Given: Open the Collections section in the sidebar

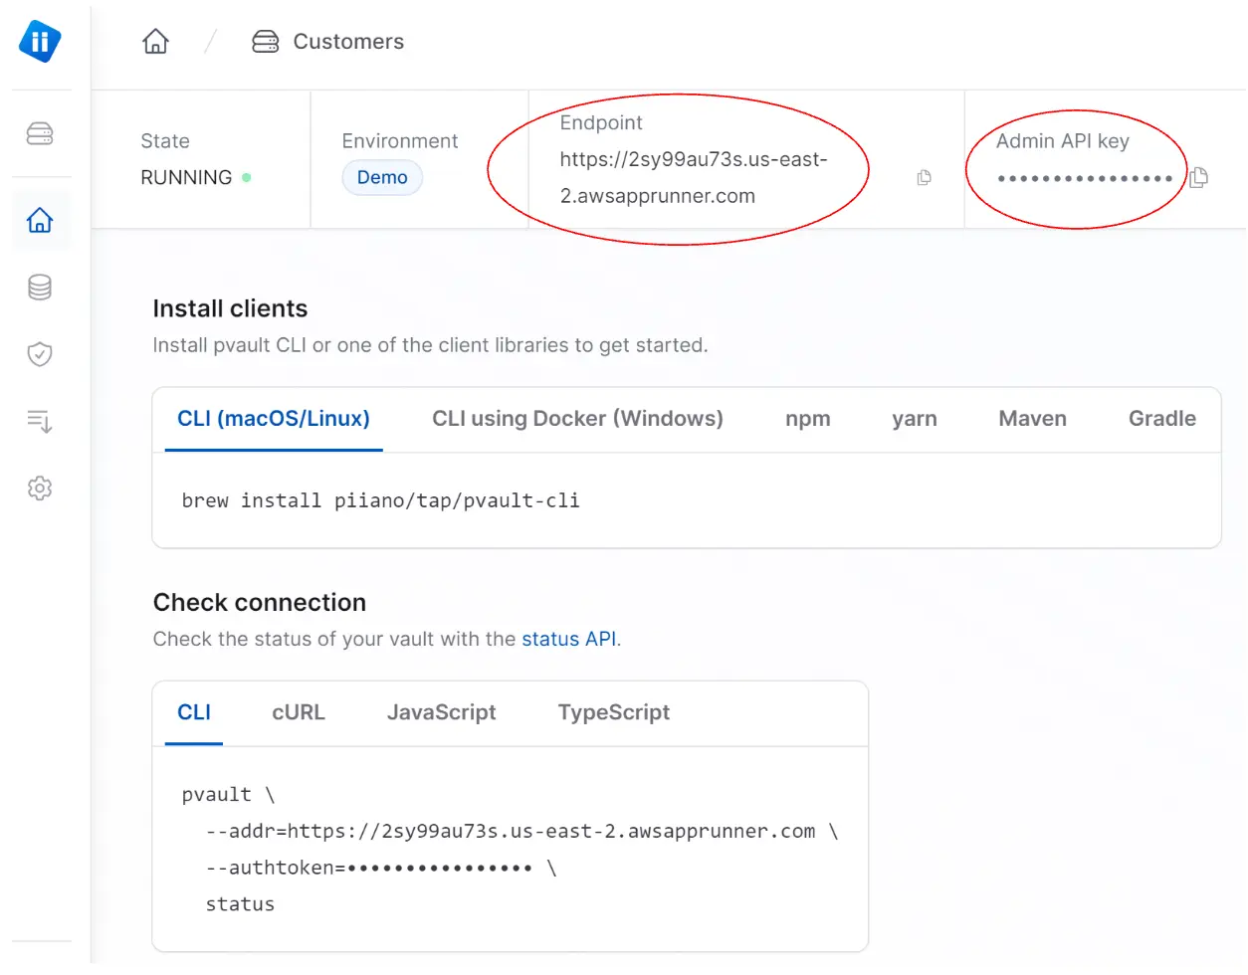Looking at the screenshot, I should coord(39,288).
